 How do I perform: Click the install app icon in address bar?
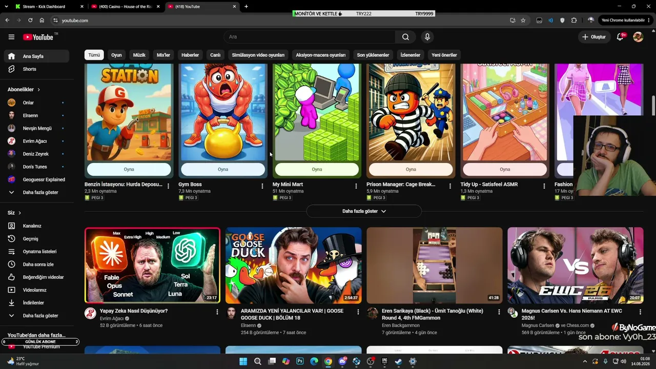click(512, 20)
